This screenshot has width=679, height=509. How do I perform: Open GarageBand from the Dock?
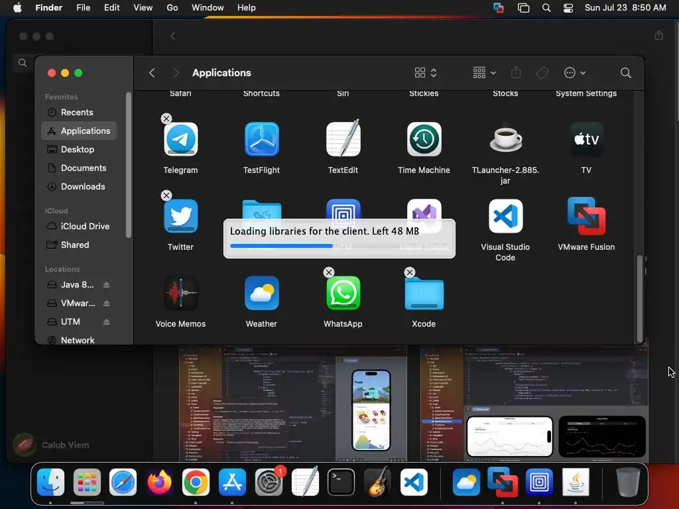click(x=377, y=482)
